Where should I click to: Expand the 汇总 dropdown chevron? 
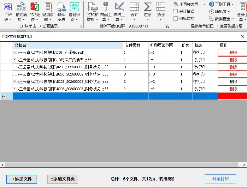(147, 19)
